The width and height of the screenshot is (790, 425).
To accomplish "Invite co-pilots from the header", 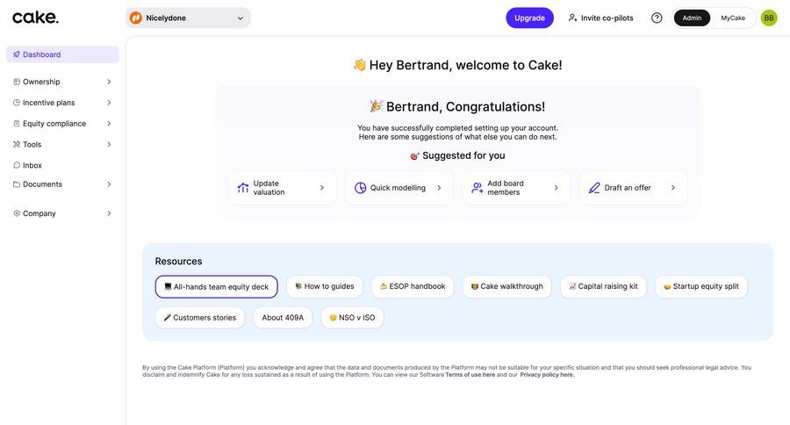I will (x=600, y=18).
